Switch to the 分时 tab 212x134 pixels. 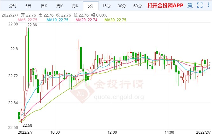click(13, 6)
